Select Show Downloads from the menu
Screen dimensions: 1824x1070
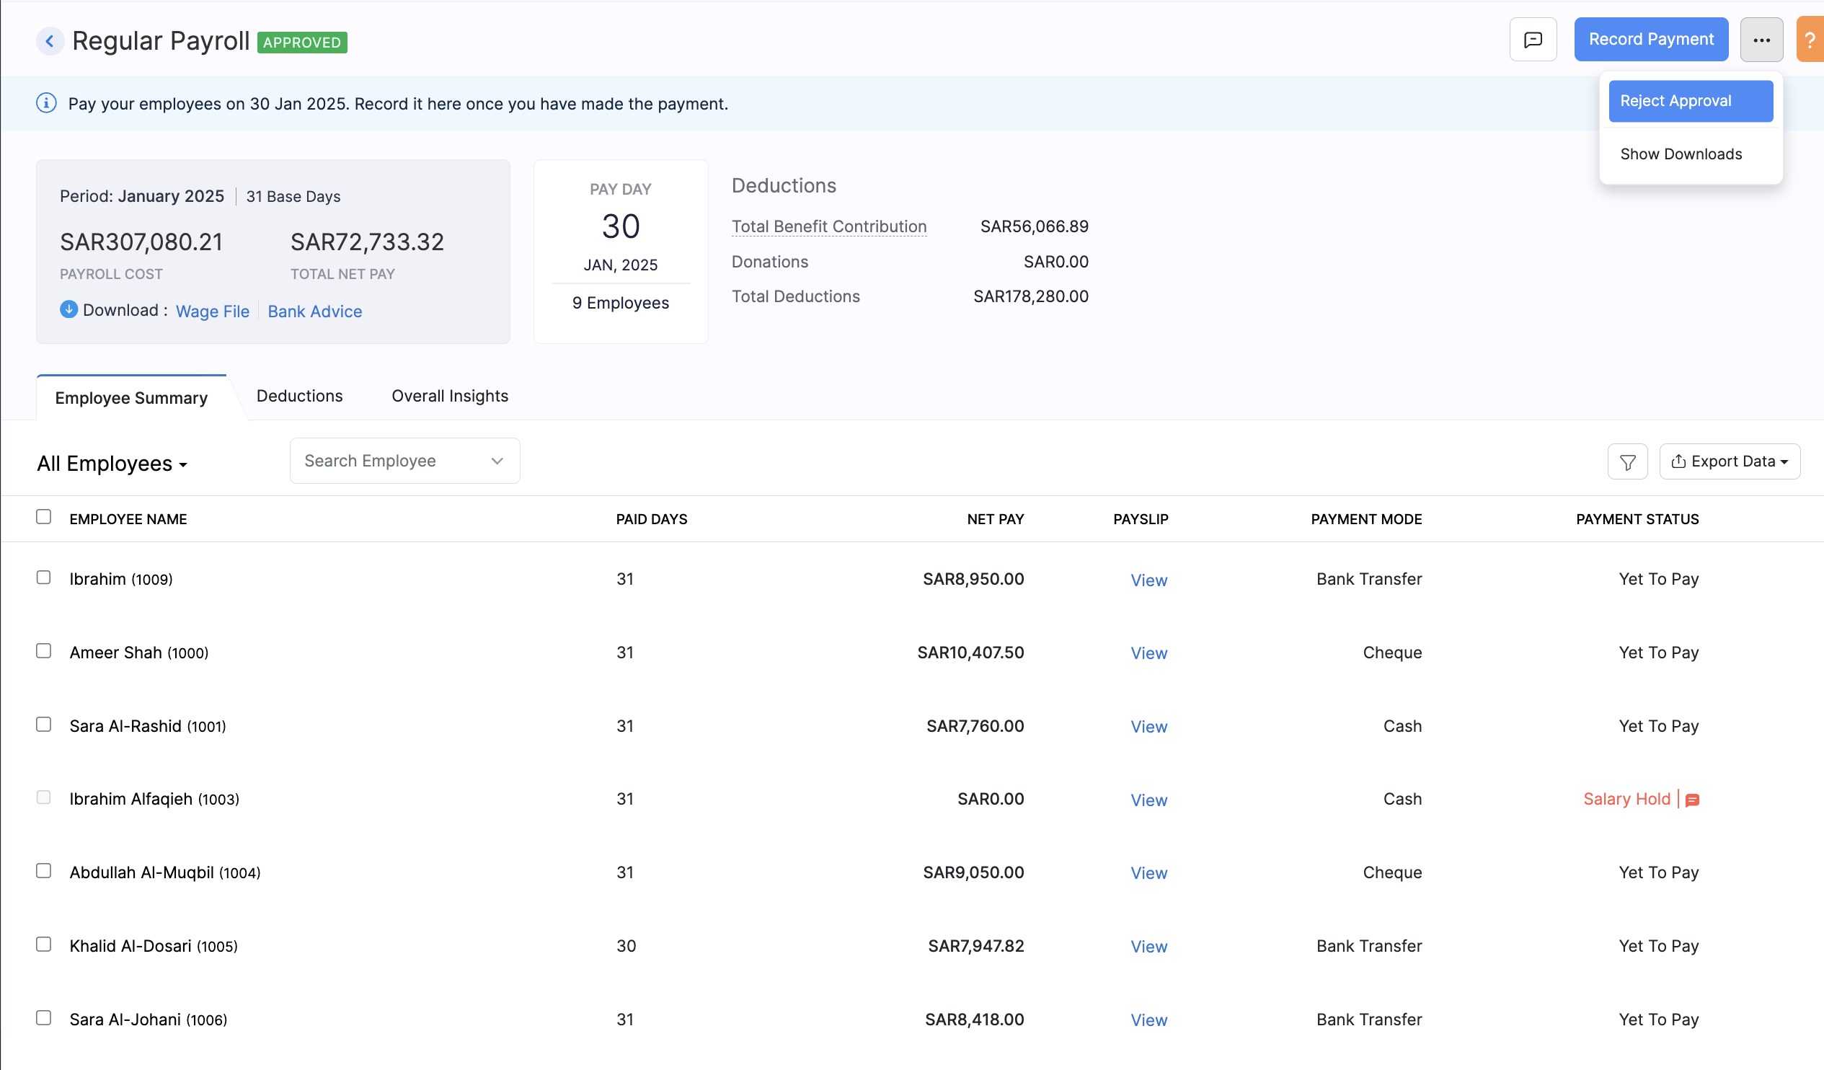click(1681, 154)
